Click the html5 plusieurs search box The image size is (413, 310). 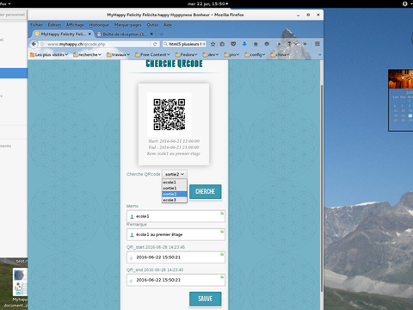184,44
